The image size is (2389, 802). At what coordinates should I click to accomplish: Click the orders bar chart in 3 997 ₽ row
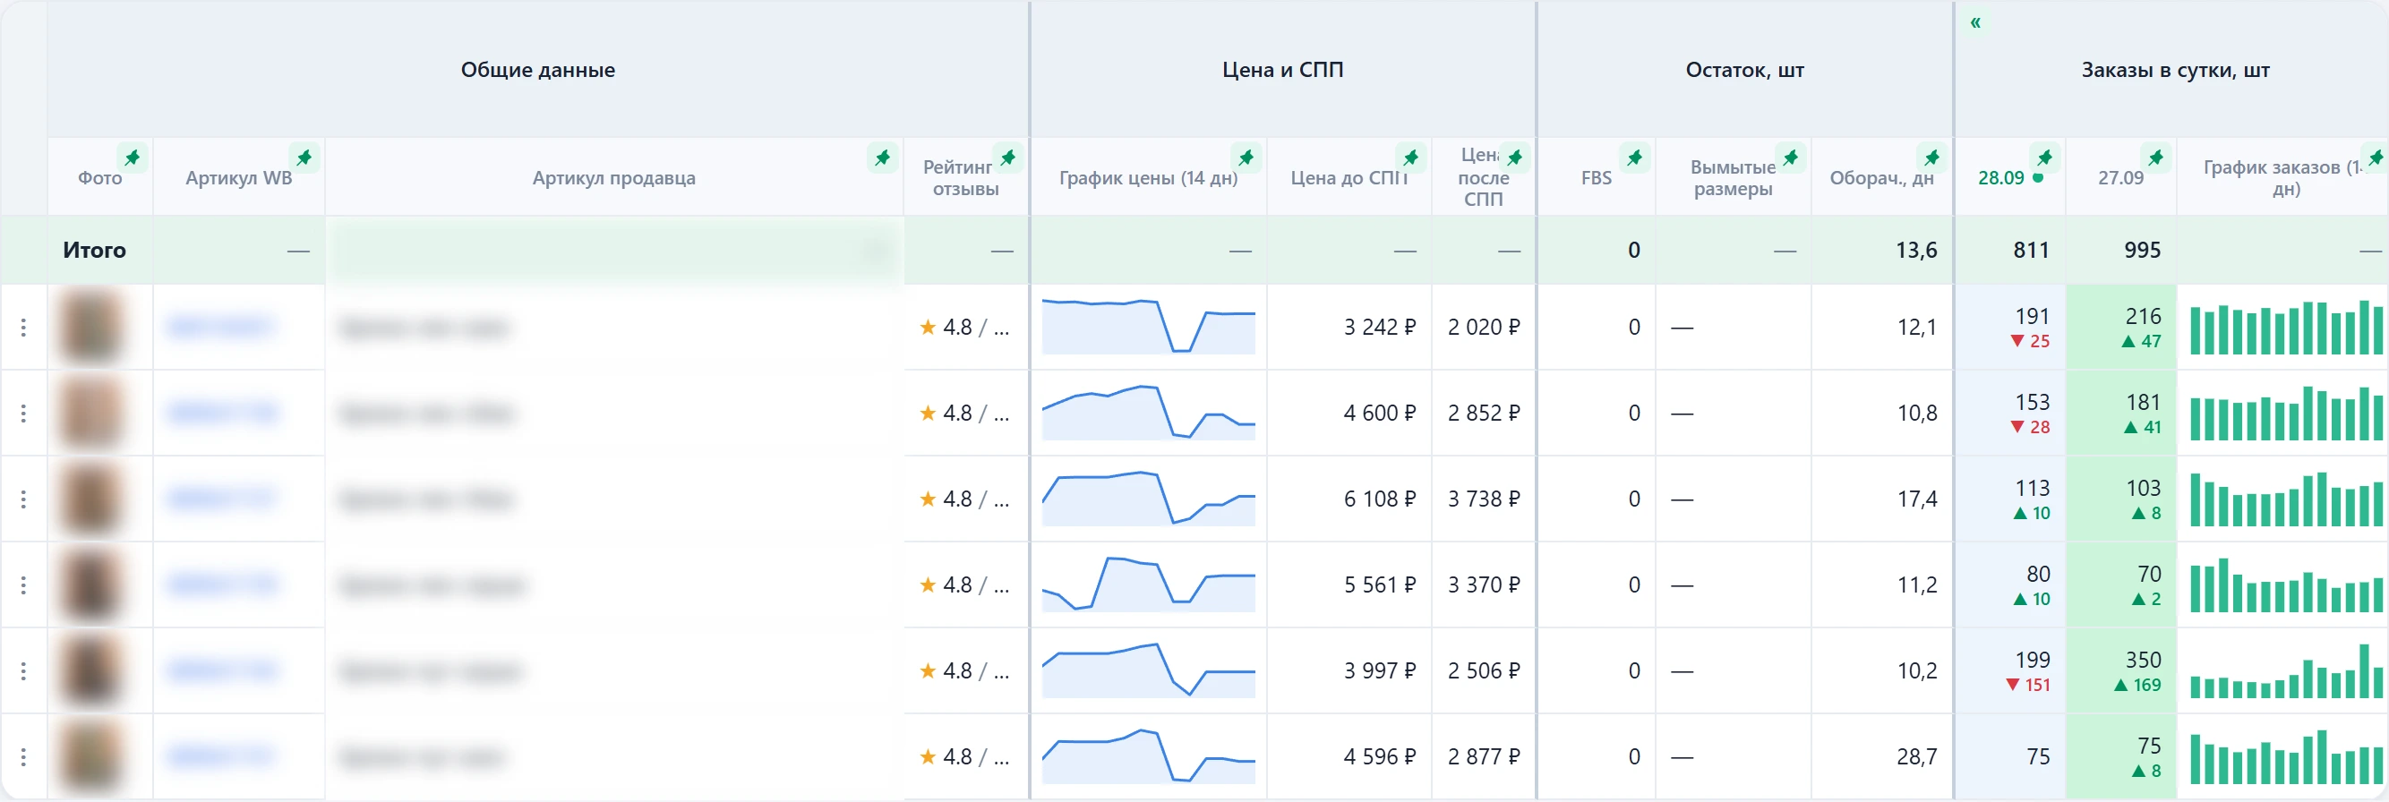(2286, 671)
